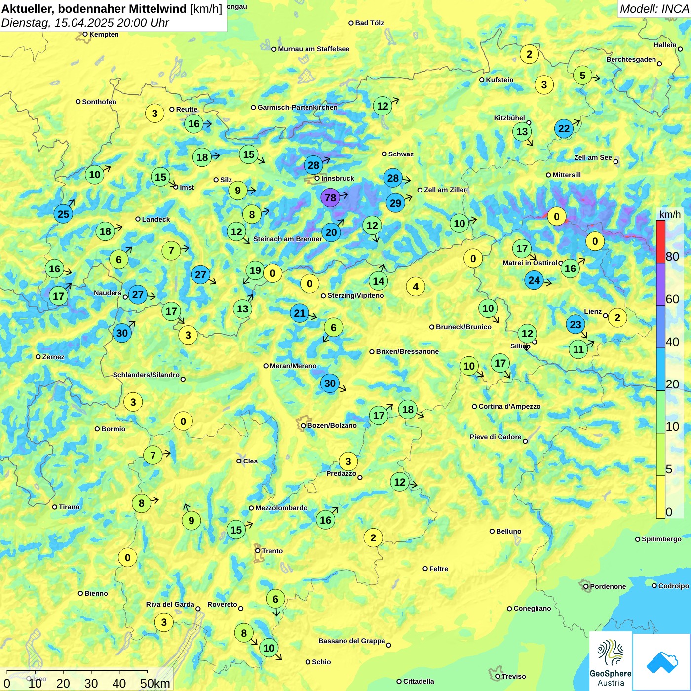The height and width of the screenshot is (691, 691).
Task: Select the 21 km/h marker near Sterzing
Action: (300, 313)
